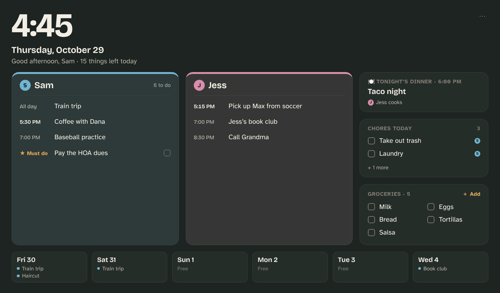Mark Bread as bought
The image size is (500, 293).
pyautogui.click(x=371, y=220)
